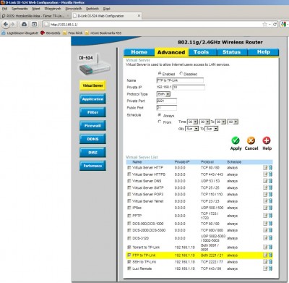Viewport: 289px width, 283px height.
Task: Delete the DCS-900,DCS-1000 entry
Action: pyautogui.click(x=270, y=224)
